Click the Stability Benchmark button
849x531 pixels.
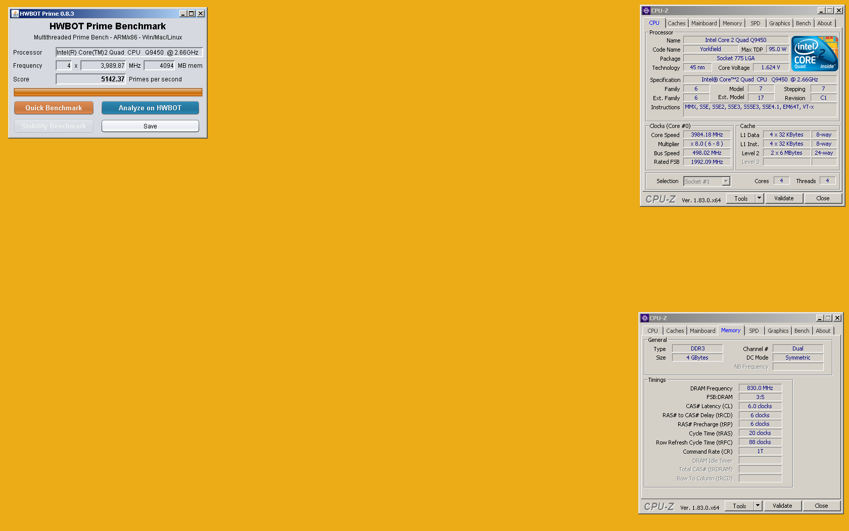click(54, 126)
